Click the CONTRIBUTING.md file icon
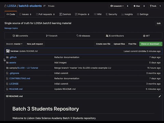Image resolution: width=164 pixels, height=123 pixels. pos(7,78)
